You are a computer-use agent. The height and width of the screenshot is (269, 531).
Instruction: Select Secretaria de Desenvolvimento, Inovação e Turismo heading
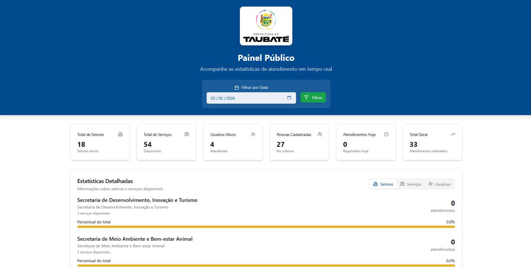(137, 200)
